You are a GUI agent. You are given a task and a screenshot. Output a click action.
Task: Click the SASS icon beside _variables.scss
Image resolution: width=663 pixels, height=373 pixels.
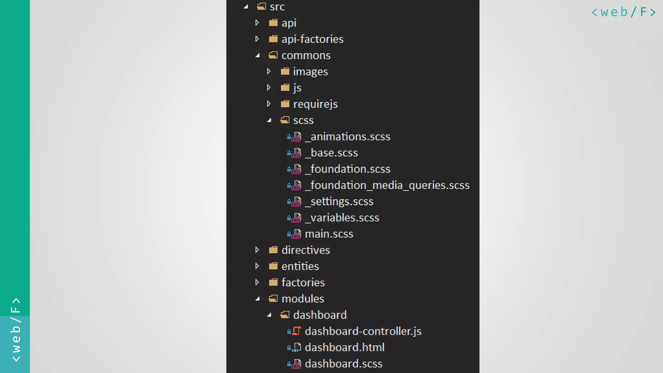pyautogui.click(x=296, y=218)
